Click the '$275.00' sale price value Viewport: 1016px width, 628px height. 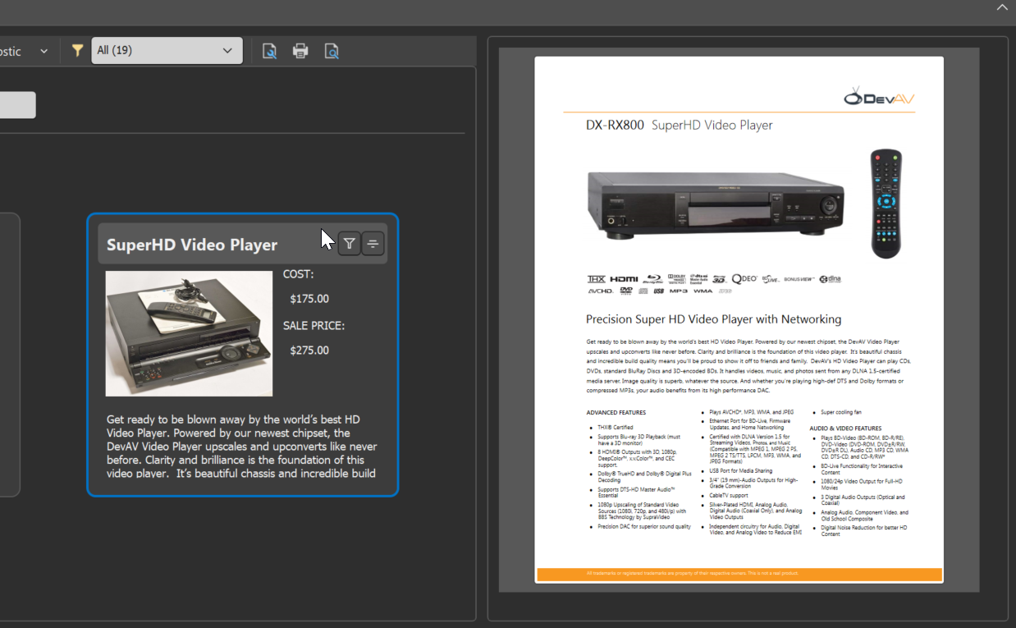tap(309, 351)
